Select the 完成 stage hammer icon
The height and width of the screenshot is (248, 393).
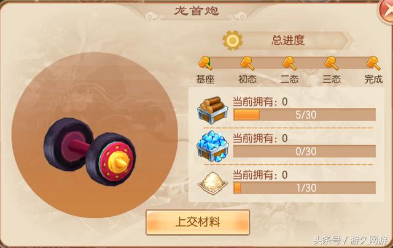pos(373,63)
